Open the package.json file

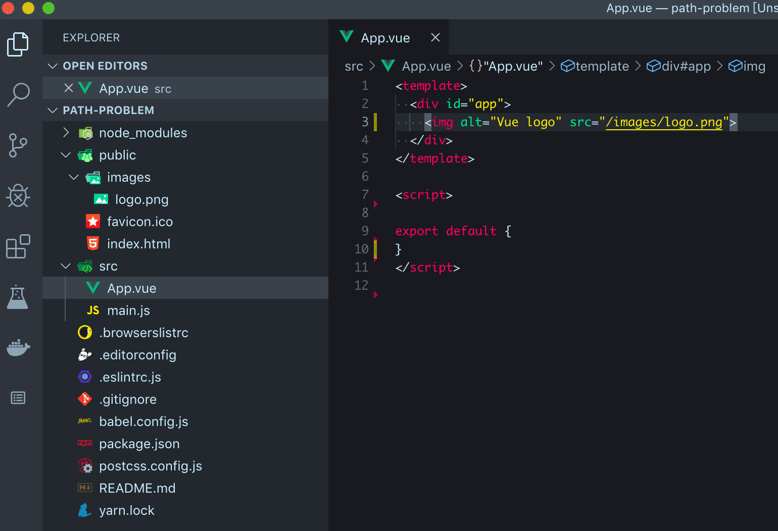[139, 444]
